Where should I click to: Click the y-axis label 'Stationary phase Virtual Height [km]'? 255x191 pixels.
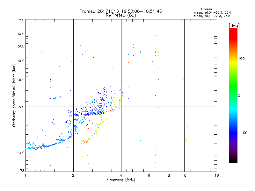tap(14, 95)
